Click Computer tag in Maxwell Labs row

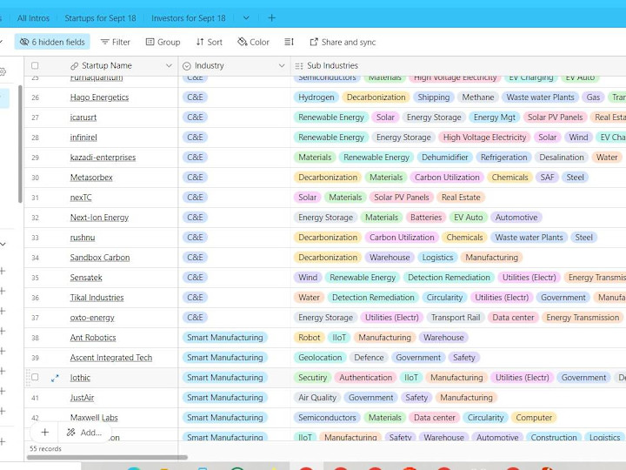534,417
